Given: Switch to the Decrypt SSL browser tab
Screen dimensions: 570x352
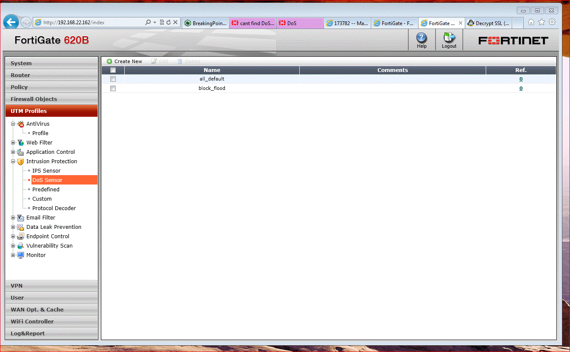Looking at the screenshot, I should click(488, 23).
